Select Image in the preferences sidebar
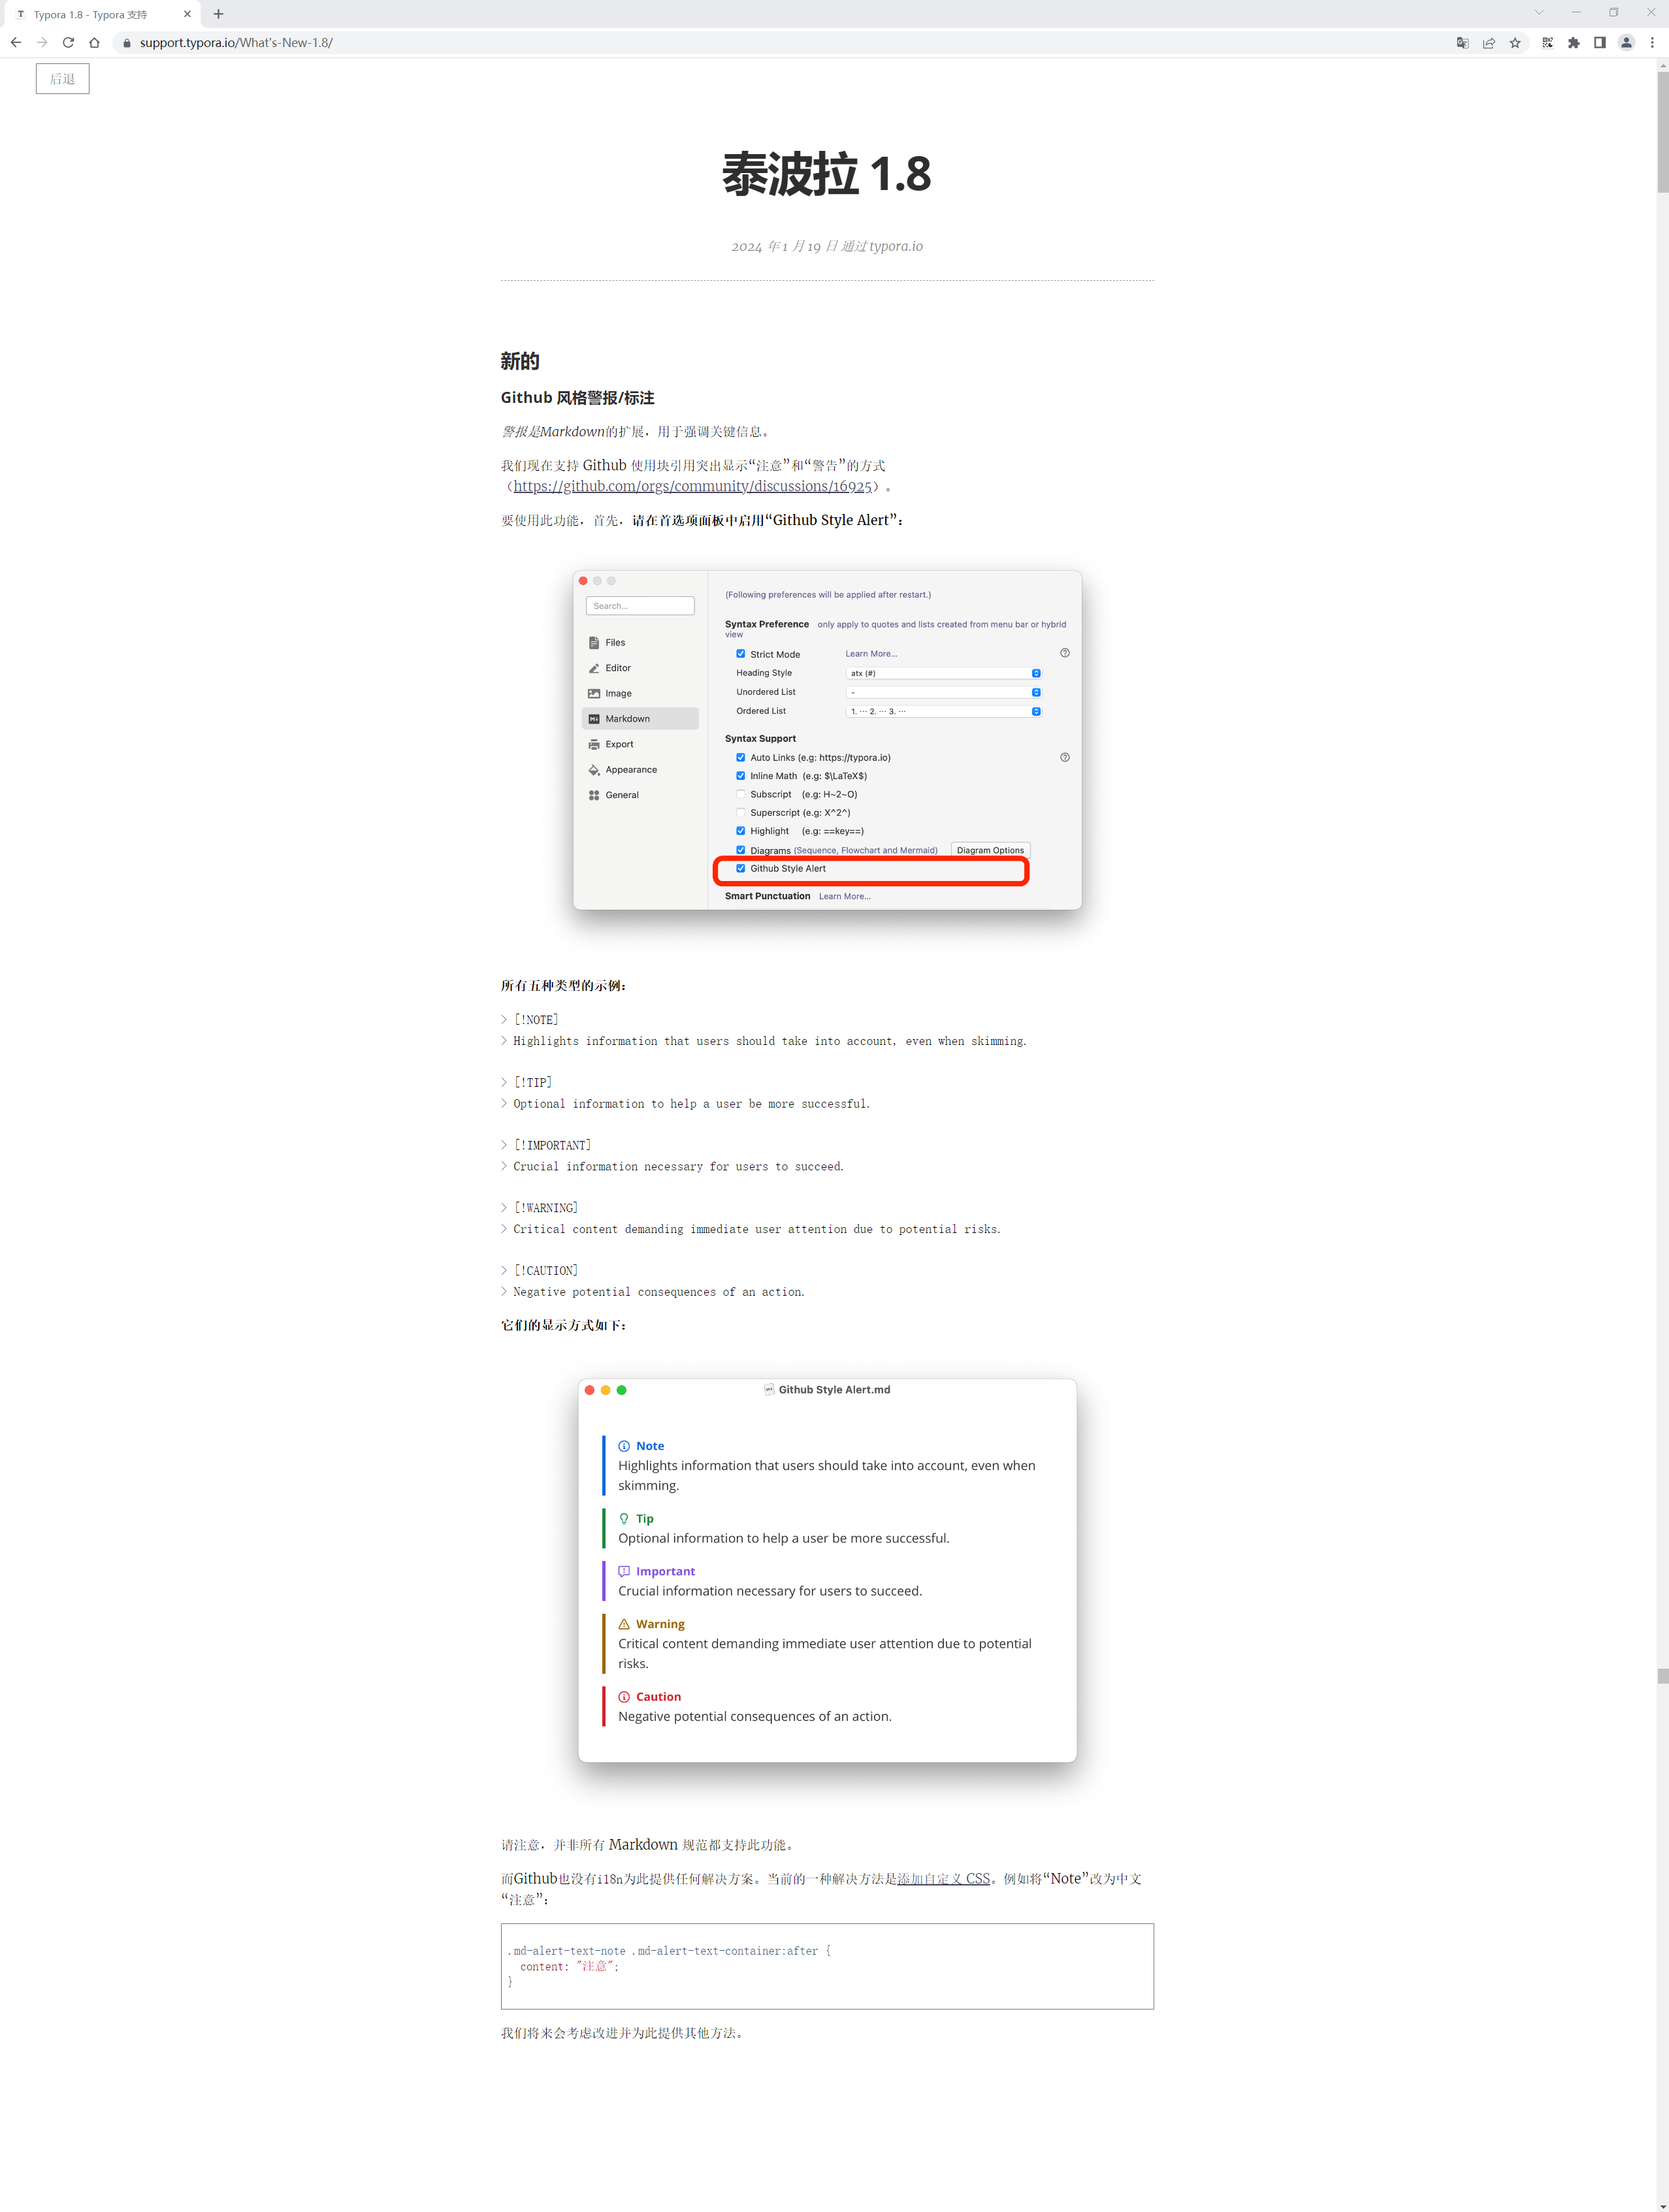 [640, 693]
